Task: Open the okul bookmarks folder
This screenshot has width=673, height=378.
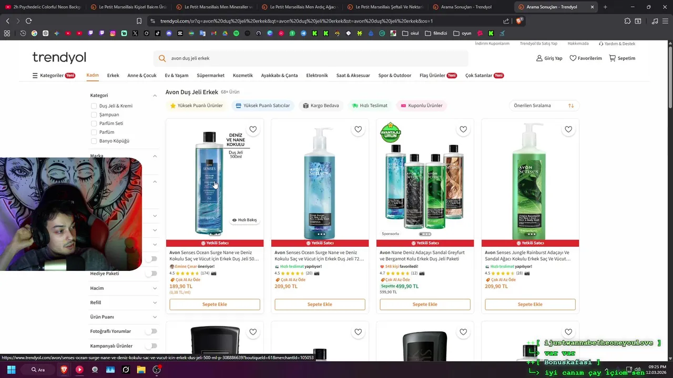Action: (410, 33)
